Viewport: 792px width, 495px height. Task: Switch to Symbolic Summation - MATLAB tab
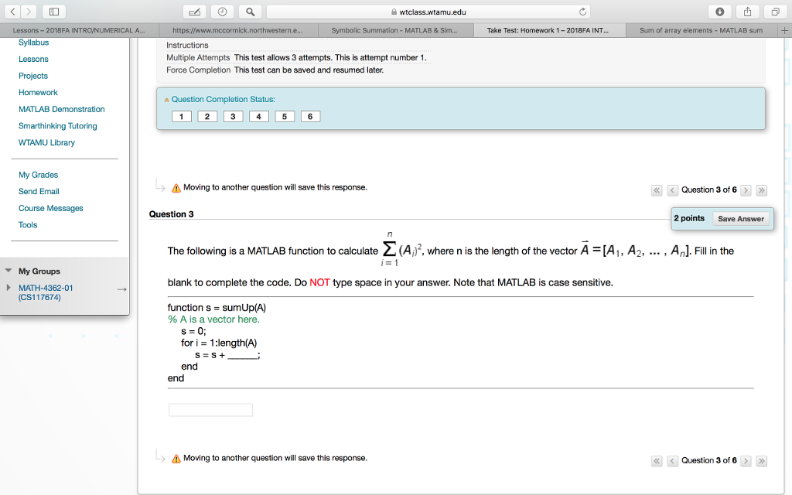(394, 30)
